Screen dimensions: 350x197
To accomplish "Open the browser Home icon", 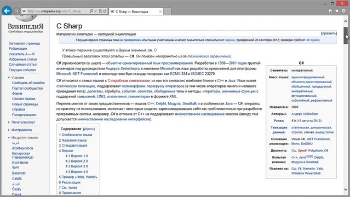I will click(x=330, y=11).
